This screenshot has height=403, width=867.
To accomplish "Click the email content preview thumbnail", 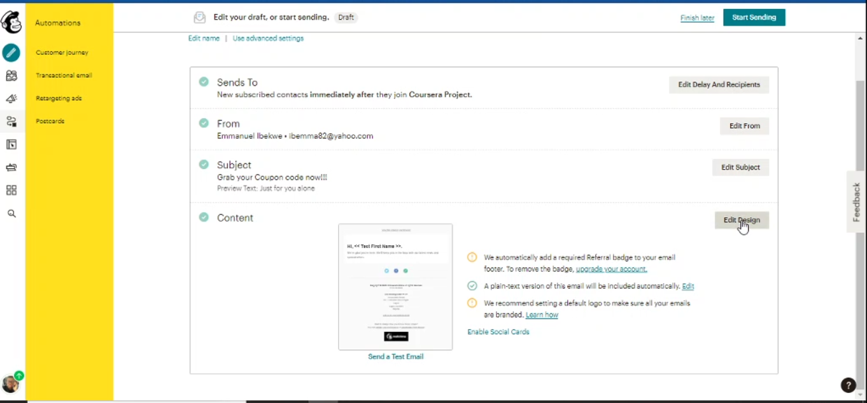I will 395,287.
